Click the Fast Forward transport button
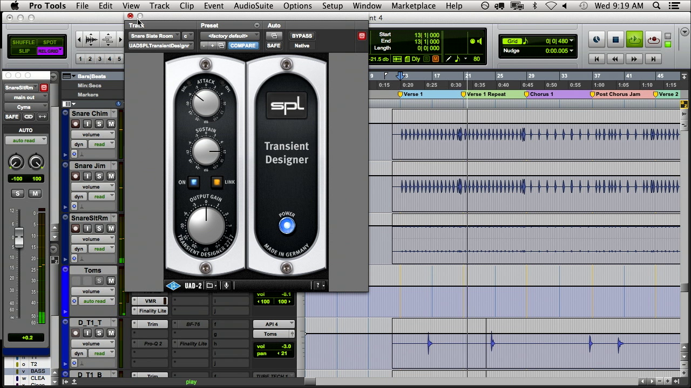Image resolution: width=691 pixels, height=388 pixels. coord(634,59)
